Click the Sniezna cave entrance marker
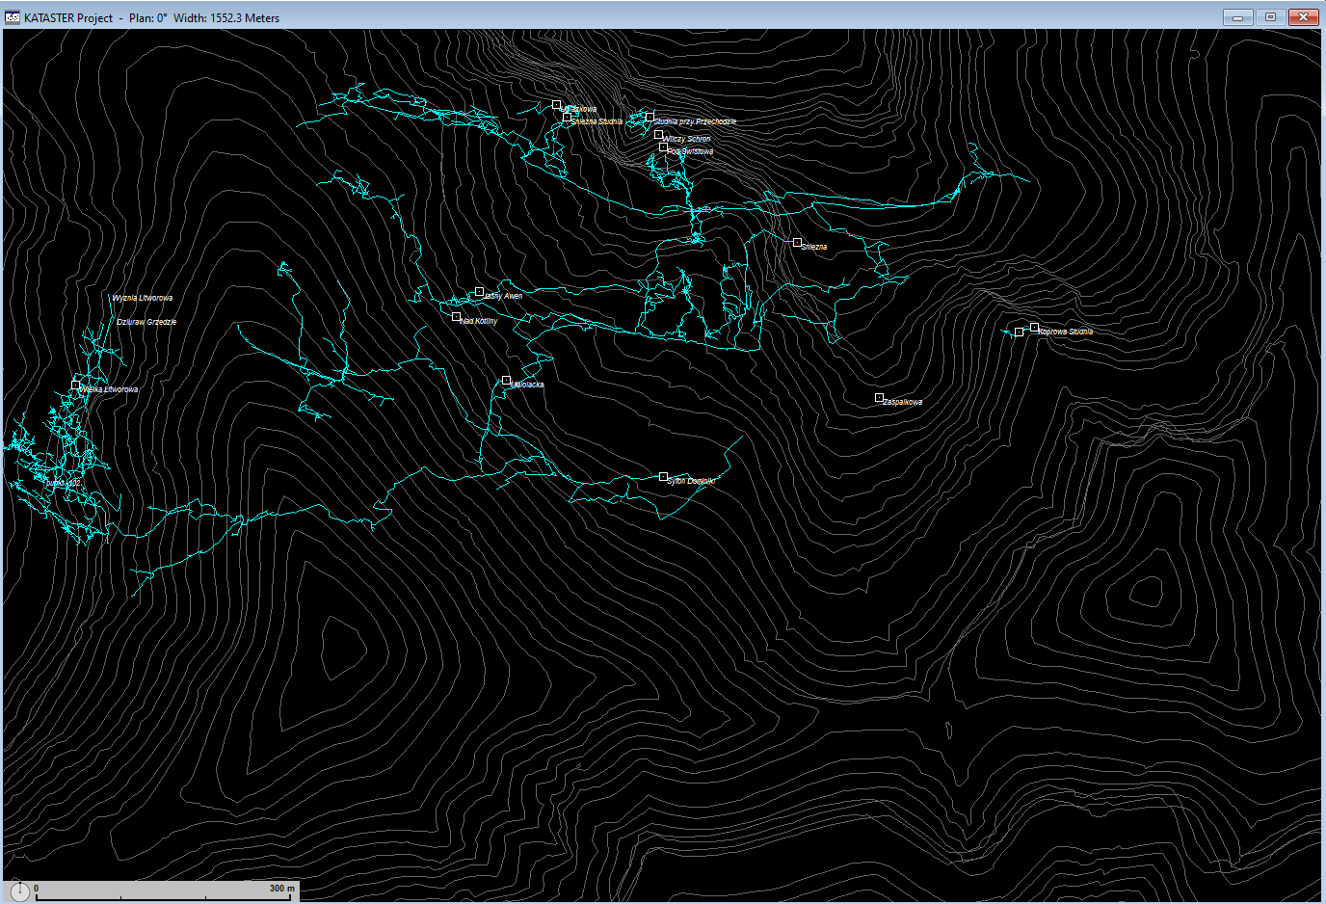Viewport: 1326px width, 904px height. click(x=797, y=243)
